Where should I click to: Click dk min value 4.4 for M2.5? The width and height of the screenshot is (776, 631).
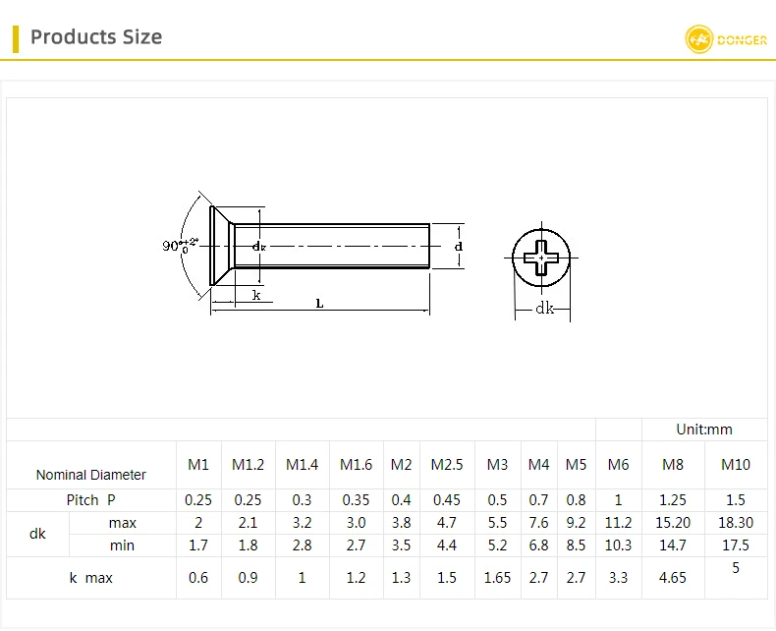(447, 545)
